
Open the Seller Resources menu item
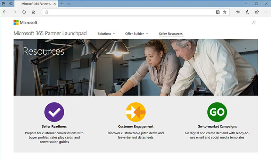coord(171,34)
